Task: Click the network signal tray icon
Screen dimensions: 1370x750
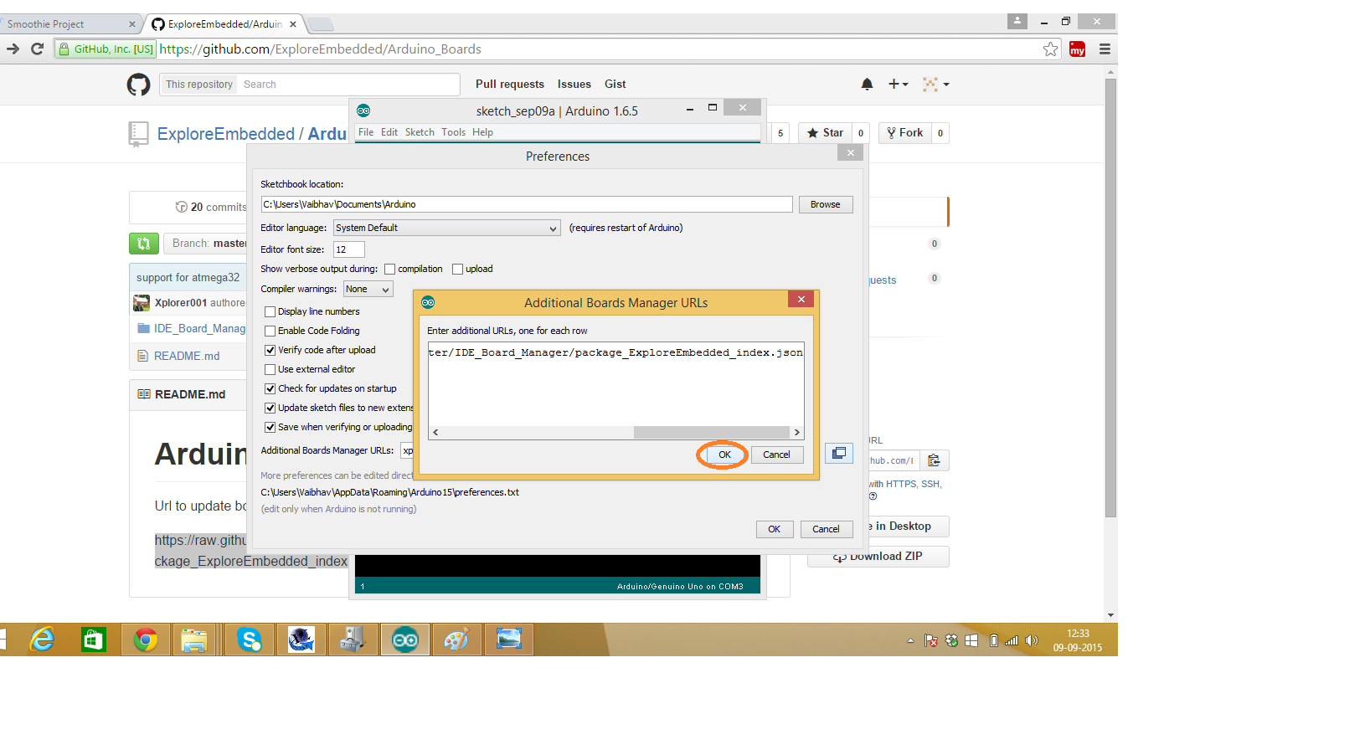Action: (1012, 640)
